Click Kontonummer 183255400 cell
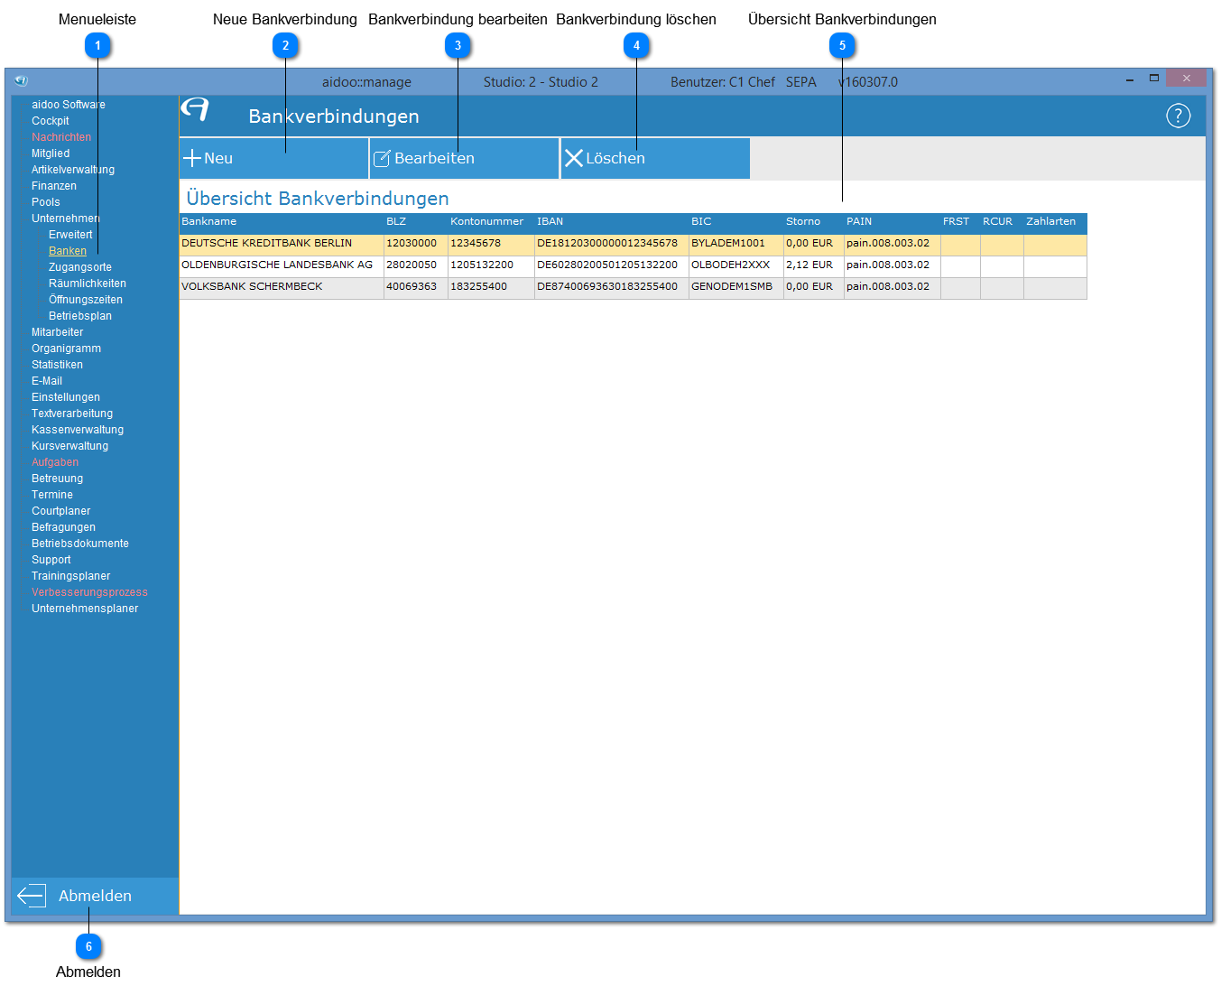 (491, 287)
